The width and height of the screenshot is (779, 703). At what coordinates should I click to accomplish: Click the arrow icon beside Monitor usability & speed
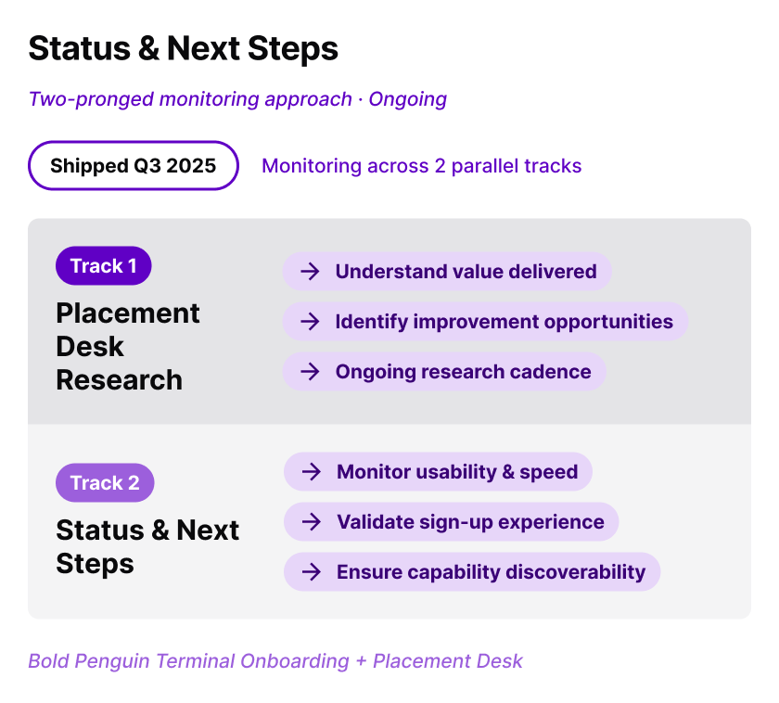pyautogui.click(x=312, y=471)
